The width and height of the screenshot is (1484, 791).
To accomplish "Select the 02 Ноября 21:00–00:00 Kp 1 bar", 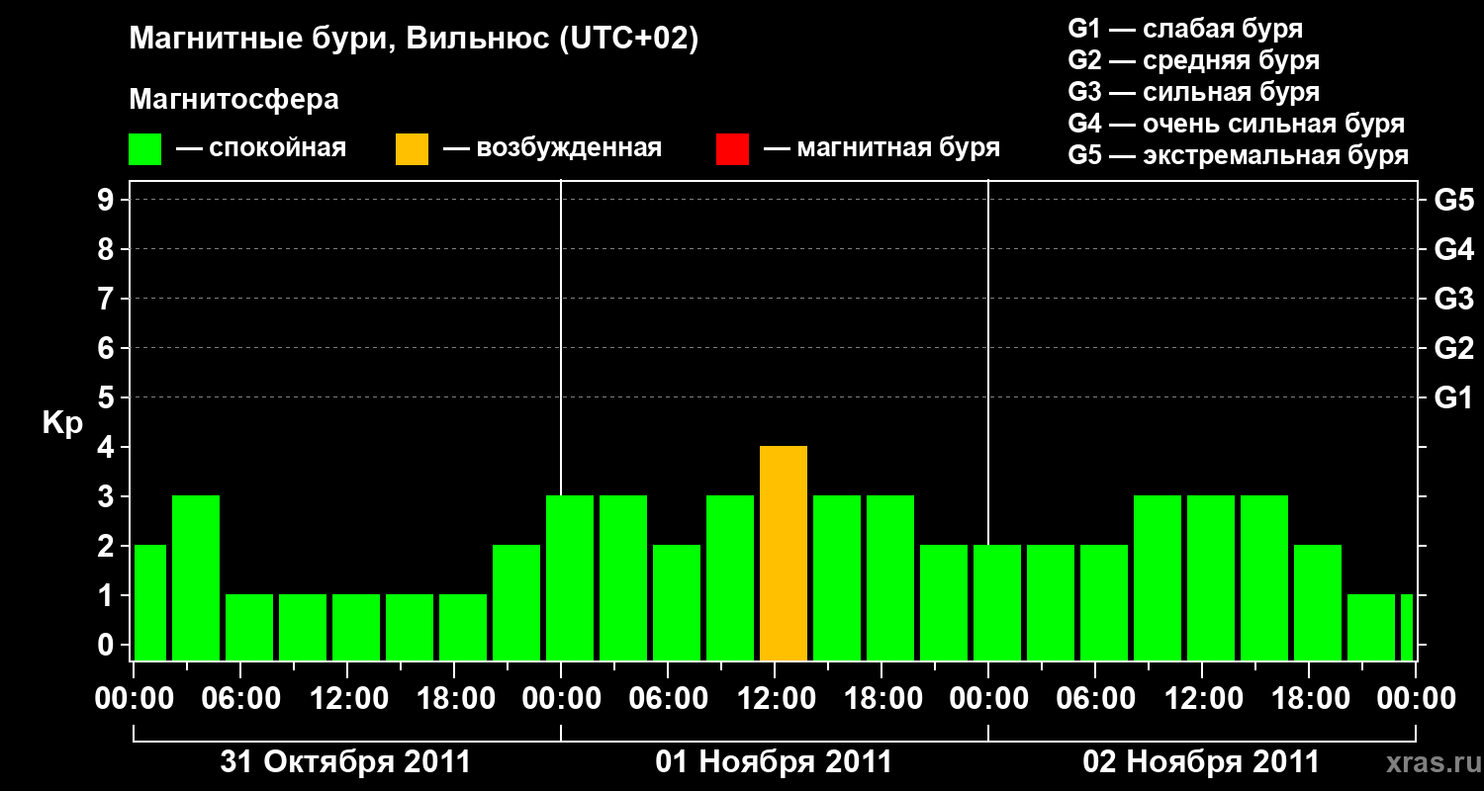I will pyautogui.click(x=1371, y=628).
